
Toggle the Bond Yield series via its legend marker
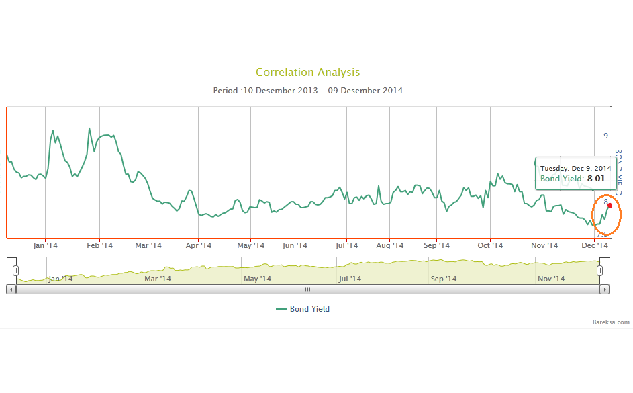(308, 308)
